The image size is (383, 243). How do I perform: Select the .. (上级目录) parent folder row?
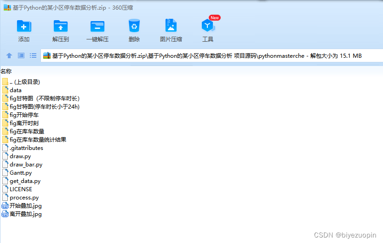click(x=21, y=82)
